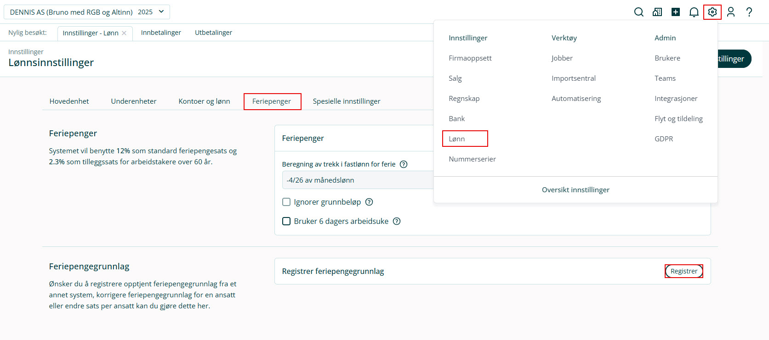Open the -4/26 av månedslønn dropdown
Screen dimensions: 769x340
pos(358,180)
